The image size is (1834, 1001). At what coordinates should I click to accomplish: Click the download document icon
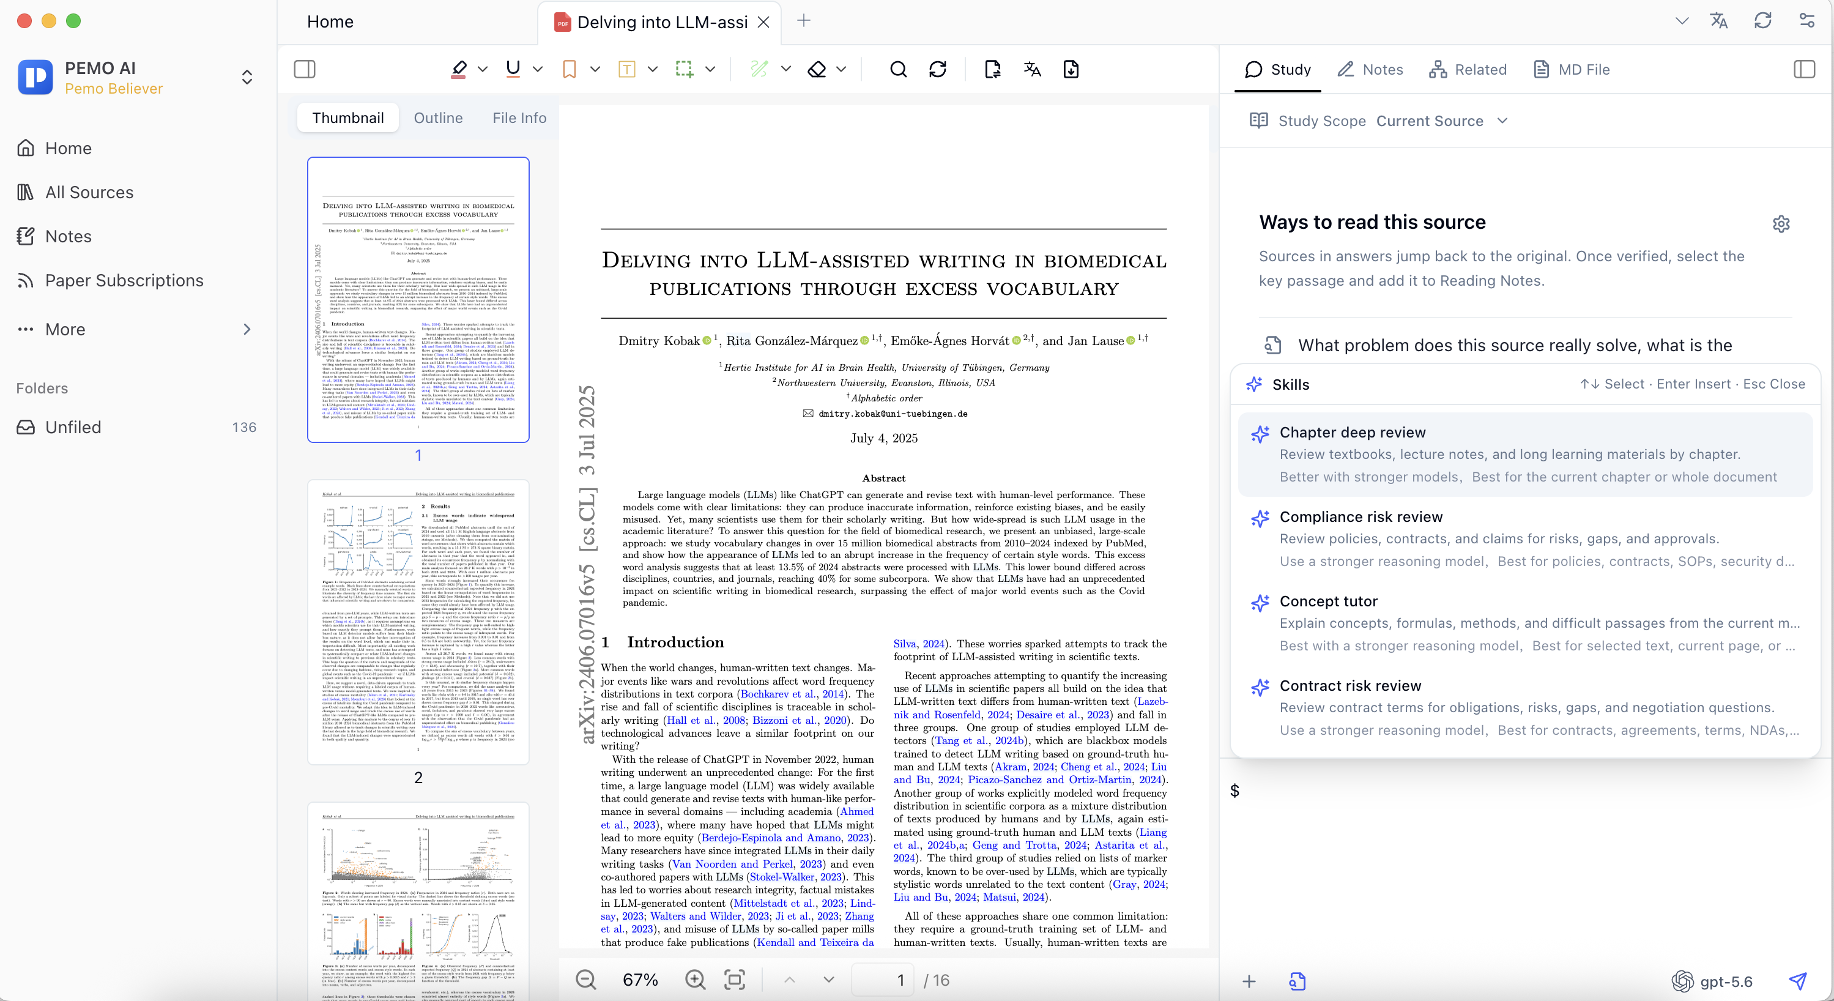(1071, 69)
